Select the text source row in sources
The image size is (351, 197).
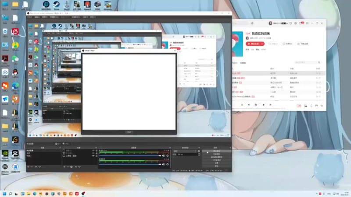pyautogui.click(x=80, y=153)
